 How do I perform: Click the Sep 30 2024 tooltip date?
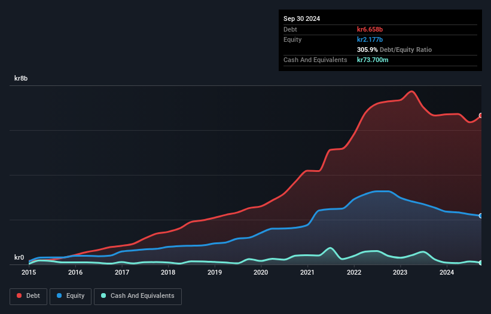coord(301,19)
